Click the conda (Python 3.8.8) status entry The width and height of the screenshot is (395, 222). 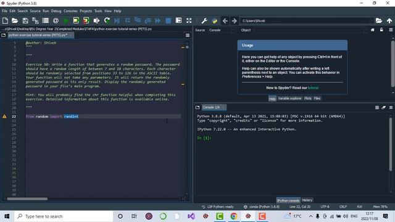click(x=262, y=207)
